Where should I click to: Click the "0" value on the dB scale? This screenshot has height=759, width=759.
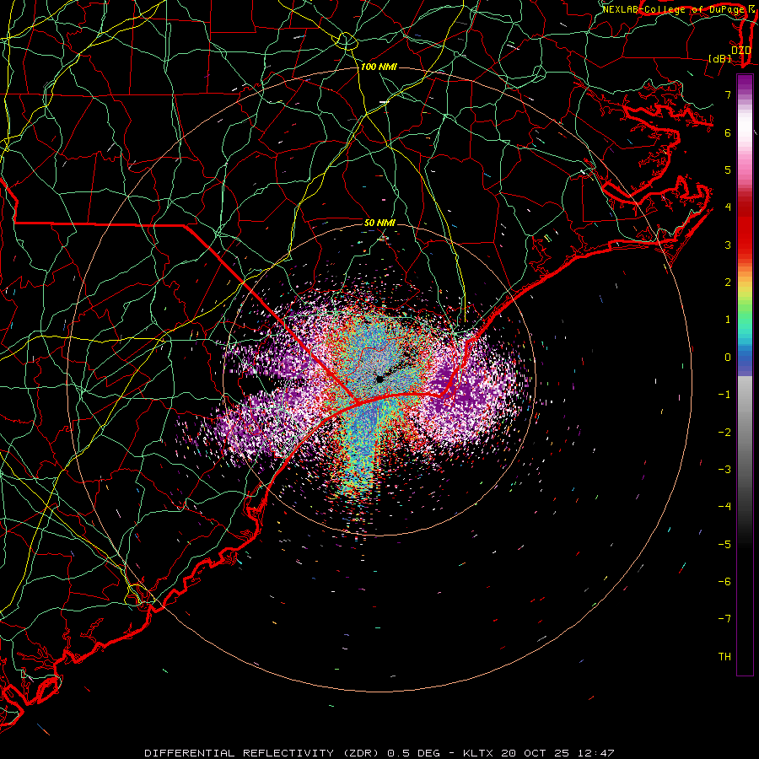(728, 358)
